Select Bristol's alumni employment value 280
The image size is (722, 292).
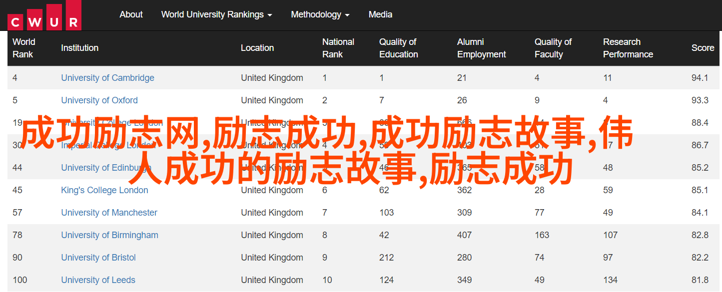point(464,258)
